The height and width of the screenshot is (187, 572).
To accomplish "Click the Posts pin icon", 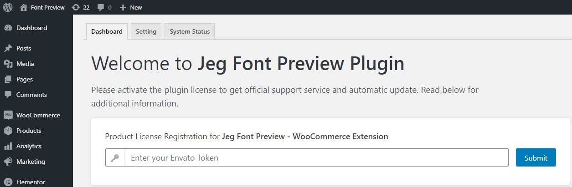I will (x=8, y=48).
